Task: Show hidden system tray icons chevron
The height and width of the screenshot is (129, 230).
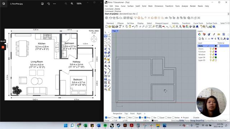Action: point(180,125)
